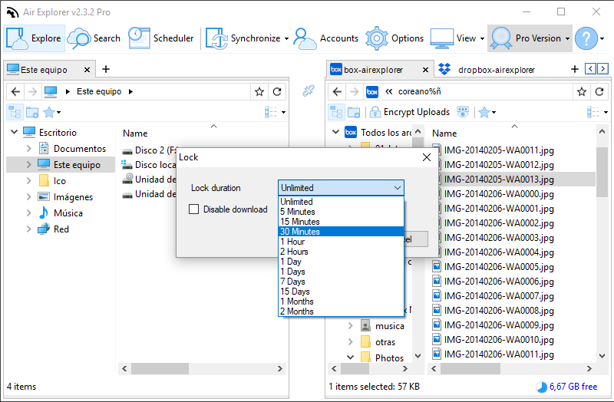Refresh the right pane
This screenshot has height=402, width=614.
599,91
